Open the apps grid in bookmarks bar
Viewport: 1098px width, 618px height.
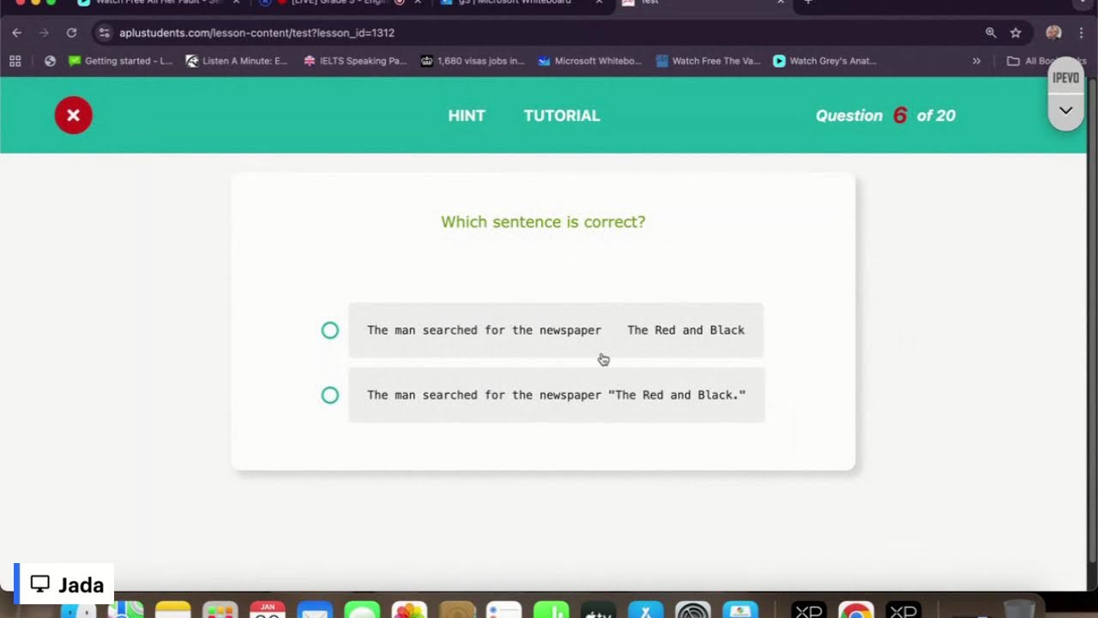15,61
